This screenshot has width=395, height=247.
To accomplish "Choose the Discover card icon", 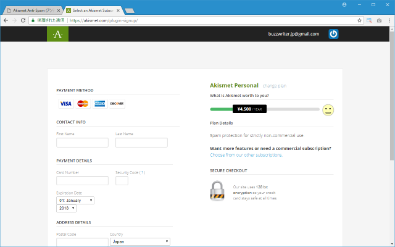I will click(117, 104).
